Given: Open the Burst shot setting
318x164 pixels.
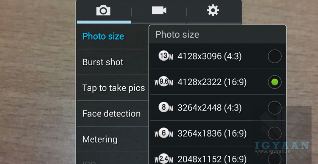Looking at the screenshot, I should click(x=103, y=62).
